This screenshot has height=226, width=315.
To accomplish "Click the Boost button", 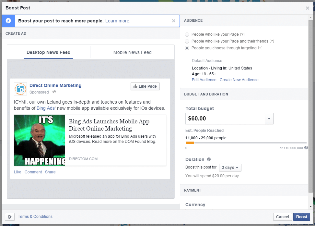I will pos(301,217).
